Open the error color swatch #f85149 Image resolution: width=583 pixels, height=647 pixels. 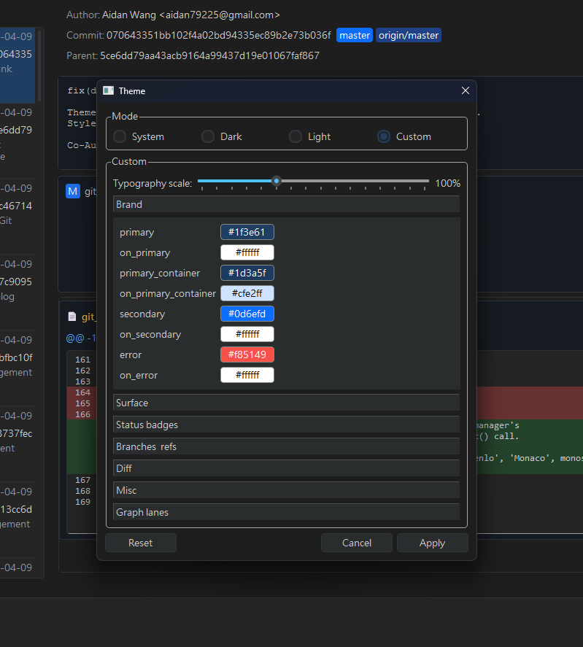coord(247,355)
